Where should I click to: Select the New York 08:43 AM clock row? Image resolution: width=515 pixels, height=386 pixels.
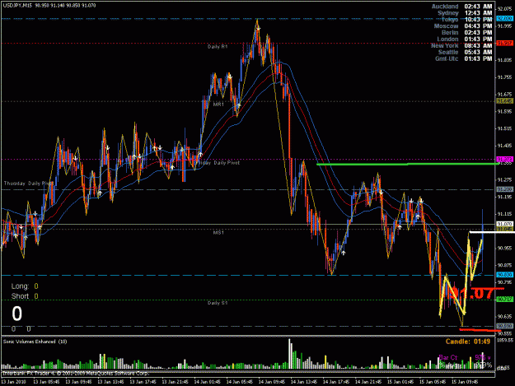(461, 45)
